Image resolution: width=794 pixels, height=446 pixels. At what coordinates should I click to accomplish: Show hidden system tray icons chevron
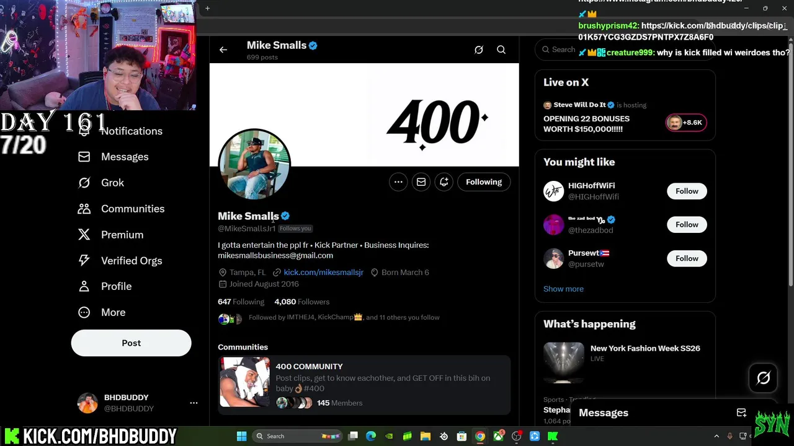[x=716, y=436]
